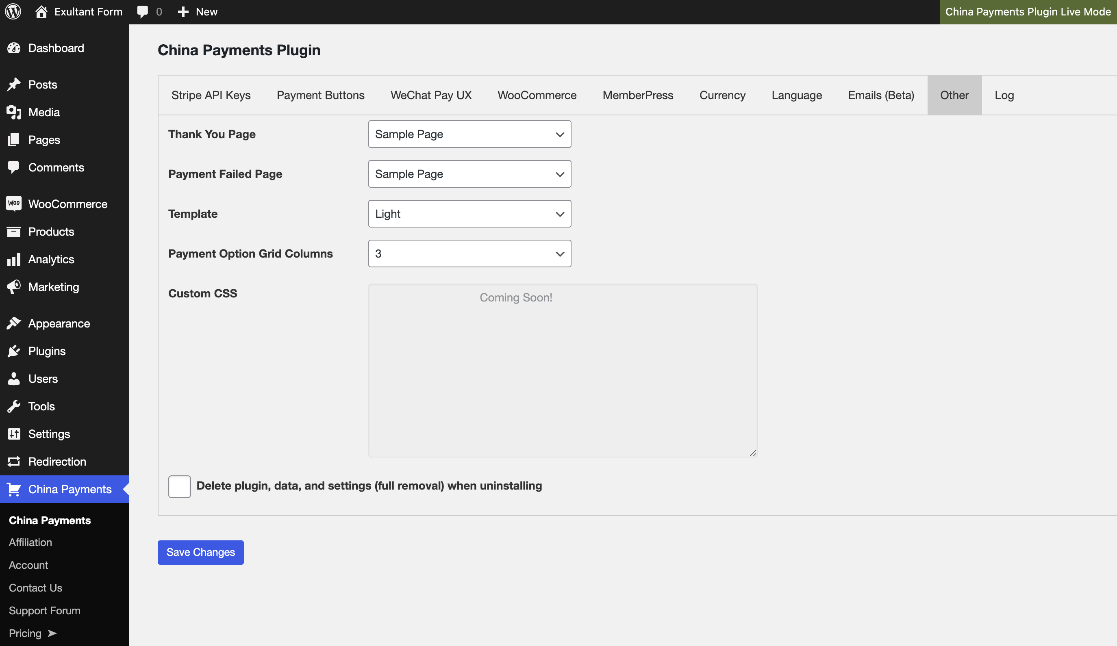Open the WooCommerce sidebar menu item
The height and width of the screenshot is (646, 1117).
point(65,204)
